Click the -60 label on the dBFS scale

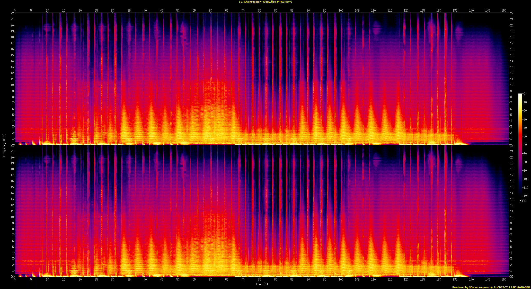(x=525, y=145)
